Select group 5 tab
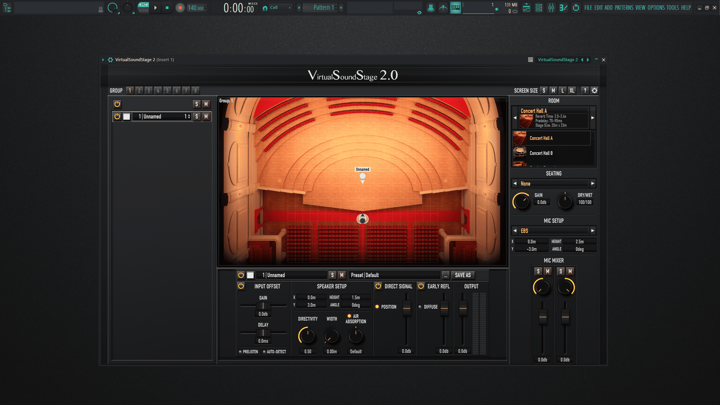720x405 pixels. pyautogui.click(x=167, y=90)
